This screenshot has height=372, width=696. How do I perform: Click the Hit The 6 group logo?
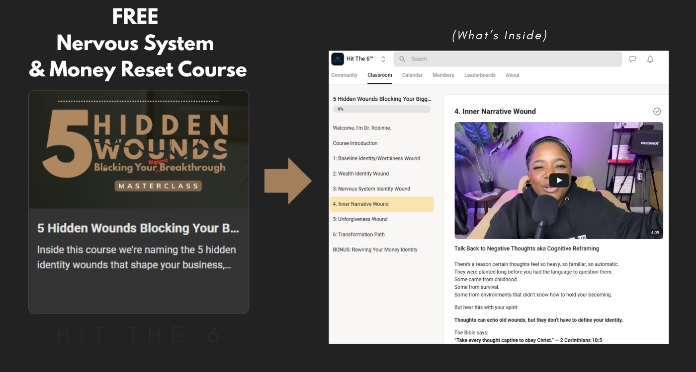(338, 59)
